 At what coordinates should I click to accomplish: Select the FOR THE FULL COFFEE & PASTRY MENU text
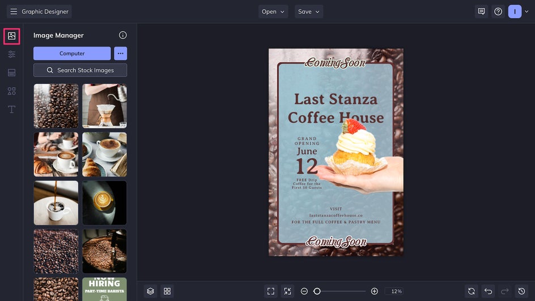(x=336, y=222)
